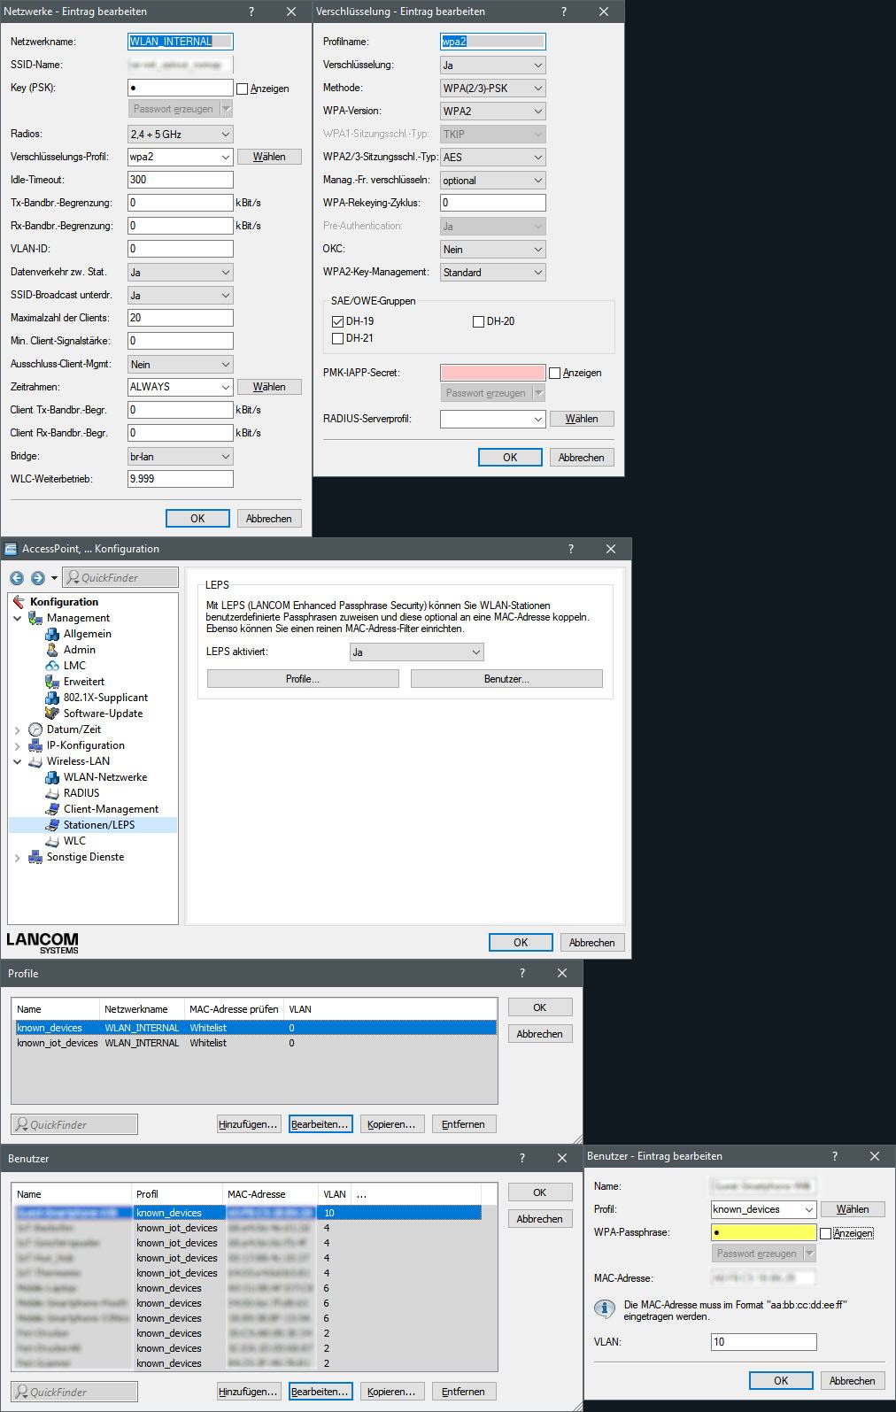Click the forward navigation arrow in Konfiguration window
This screenshot has height=1412, width=896.
(x=37, y=578)
